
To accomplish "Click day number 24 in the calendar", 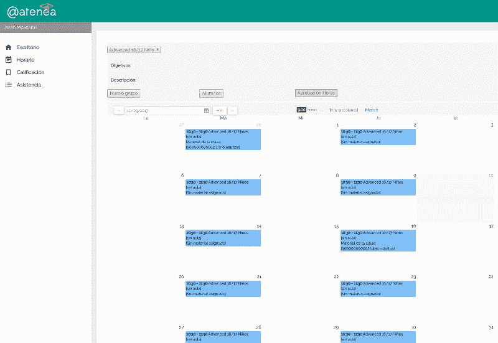I will (x=491, y=277).
